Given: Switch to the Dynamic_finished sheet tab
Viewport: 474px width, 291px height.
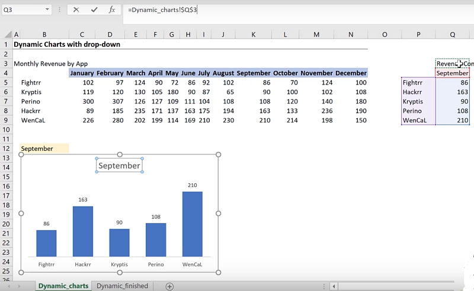Looking at the screenshot, I should [x=122, y=286].
